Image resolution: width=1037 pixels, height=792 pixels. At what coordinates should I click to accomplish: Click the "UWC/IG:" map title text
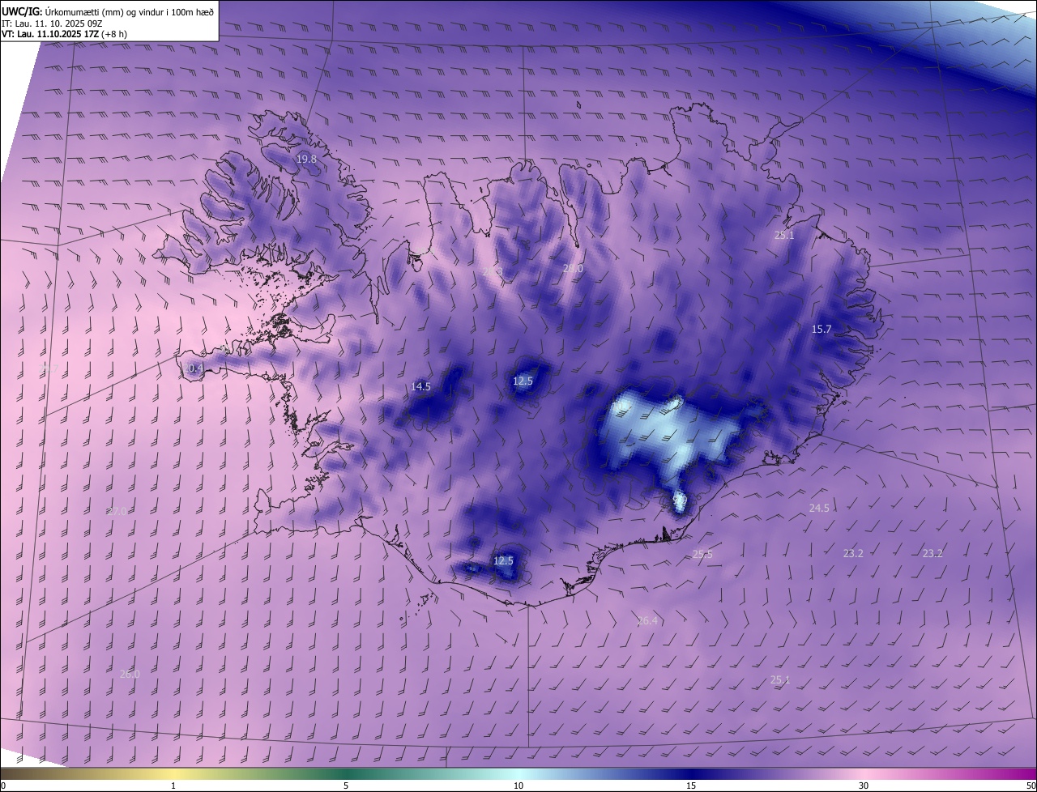22,12
